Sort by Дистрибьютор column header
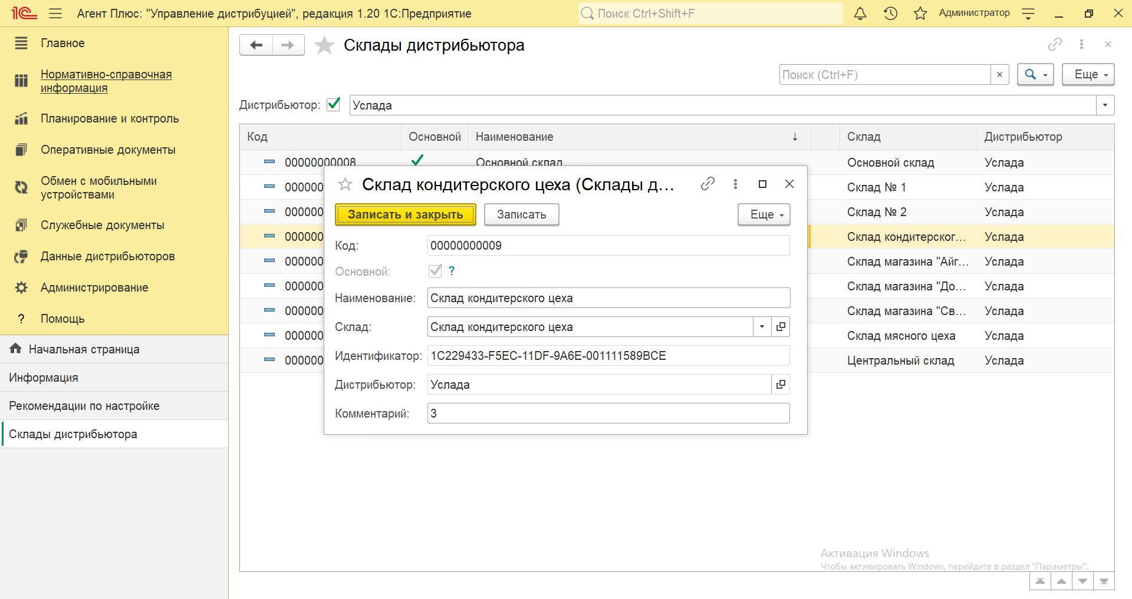 point(1045,137)
